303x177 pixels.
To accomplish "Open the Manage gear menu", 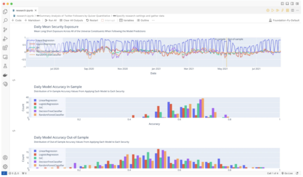I will [5, 166].
